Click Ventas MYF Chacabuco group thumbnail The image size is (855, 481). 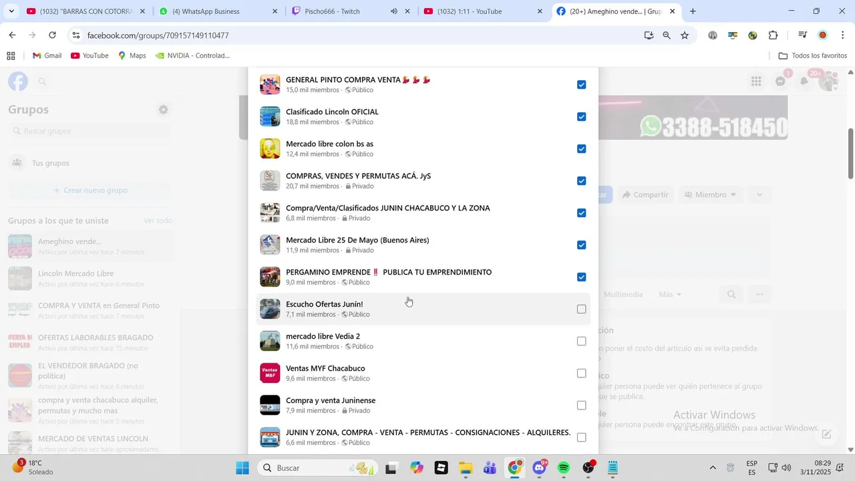(270, 373)
